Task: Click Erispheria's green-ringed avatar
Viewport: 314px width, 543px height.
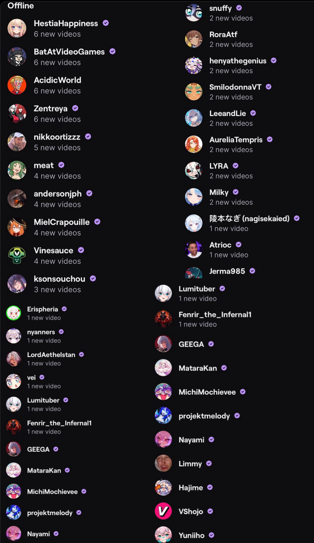Action: pos(13,313)
